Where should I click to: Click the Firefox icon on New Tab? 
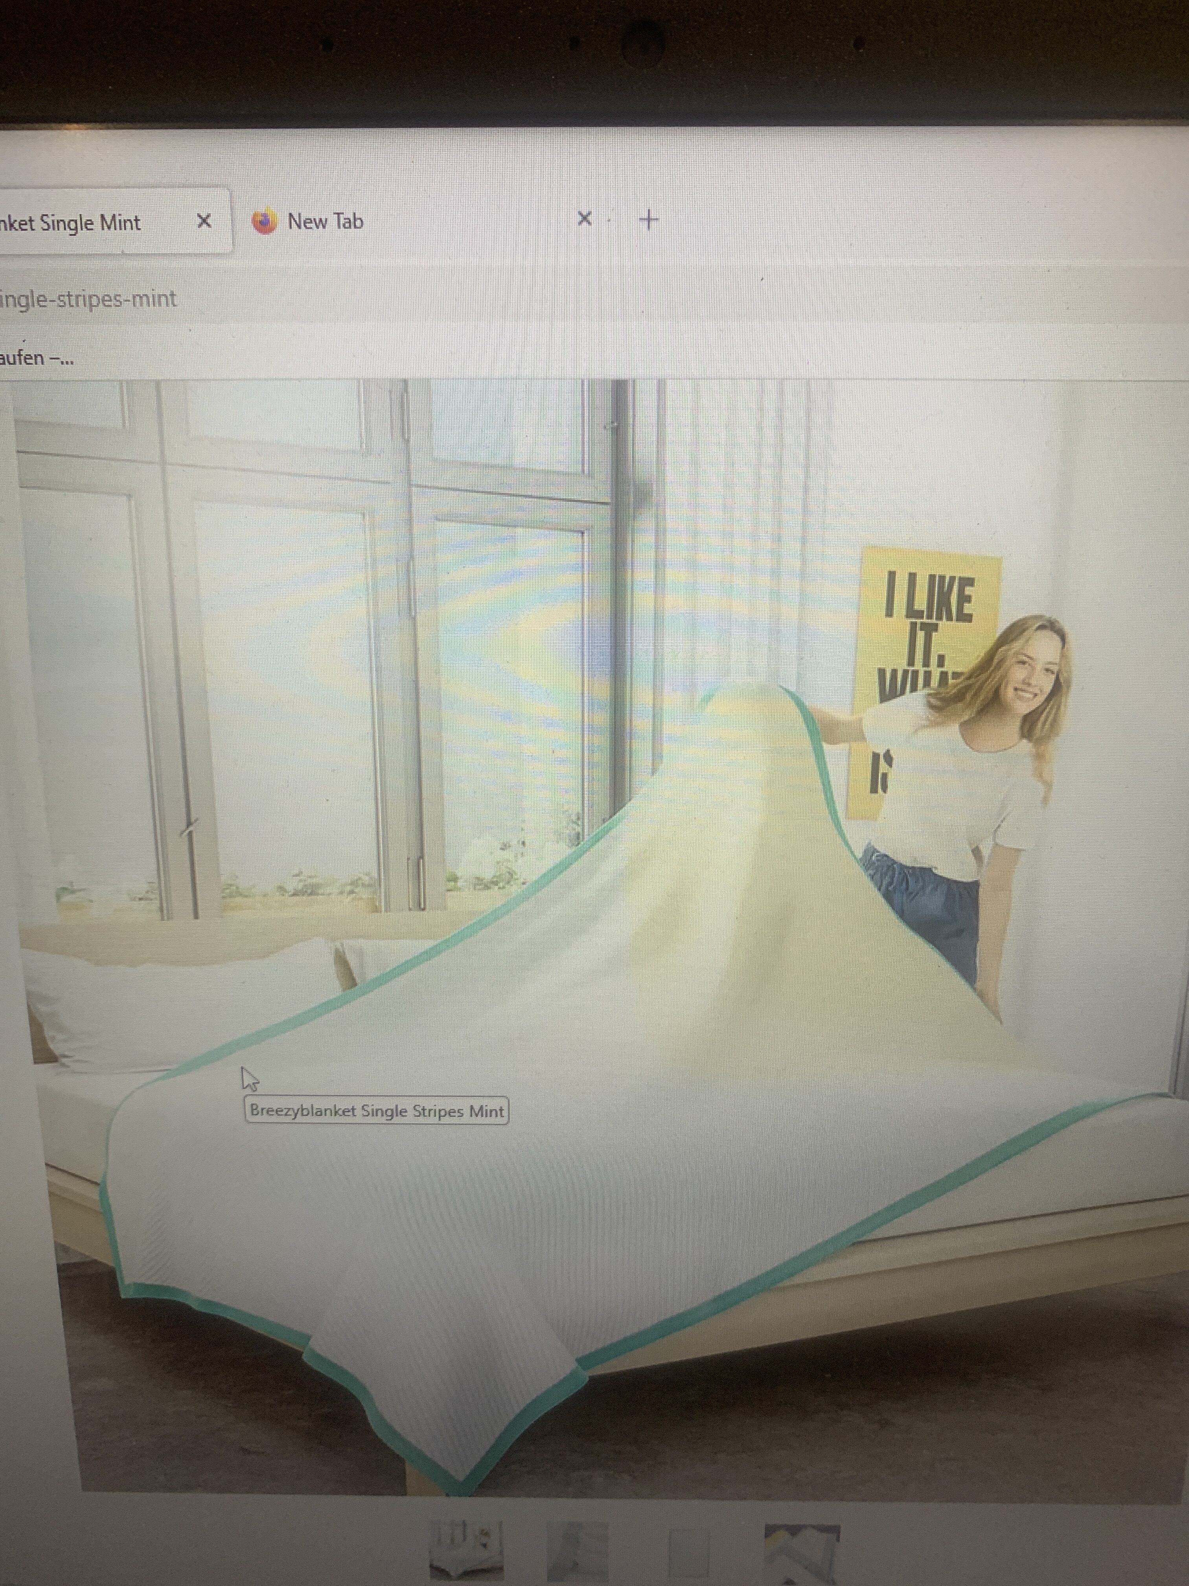click(x=265, y=221)
